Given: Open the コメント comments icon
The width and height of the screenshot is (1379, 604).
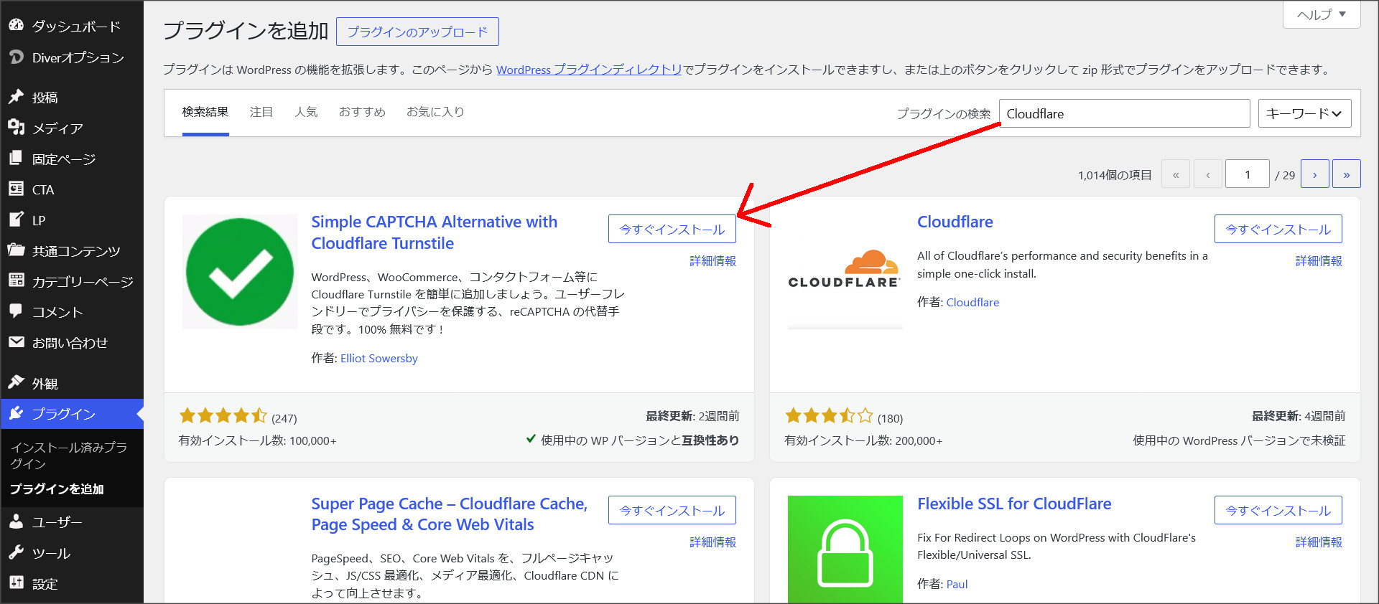Looking at the screenshot, I should (16, 311).
